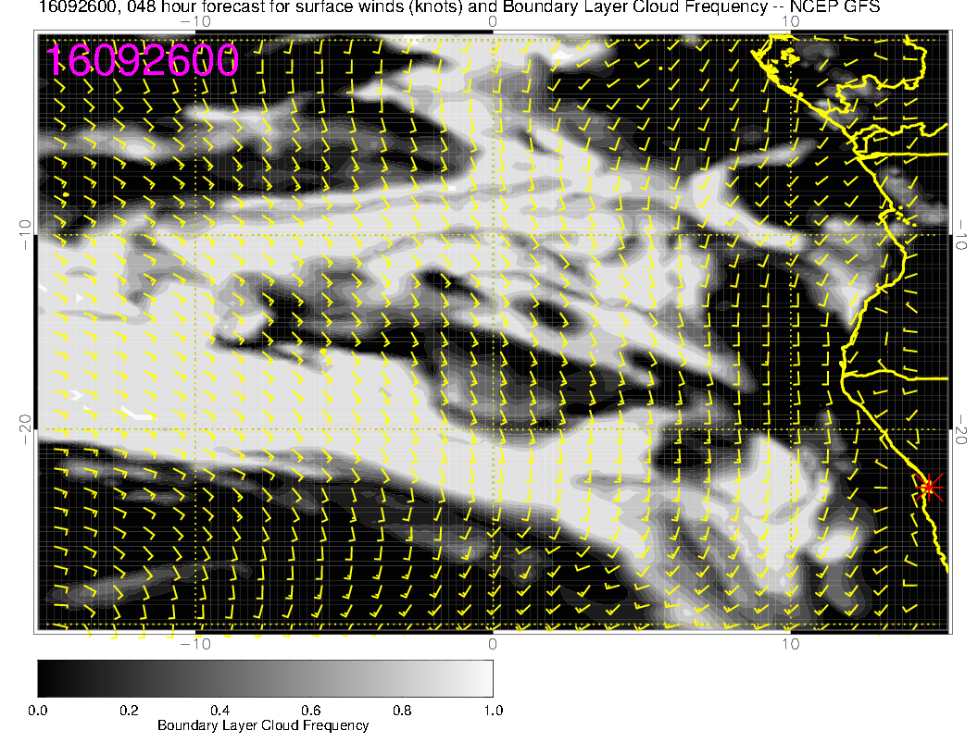The height and width of the screenshot is (755, 978).
Task: Click grid intersection at 0 longitude, -20 latitude
Action: tap(493, 429)
